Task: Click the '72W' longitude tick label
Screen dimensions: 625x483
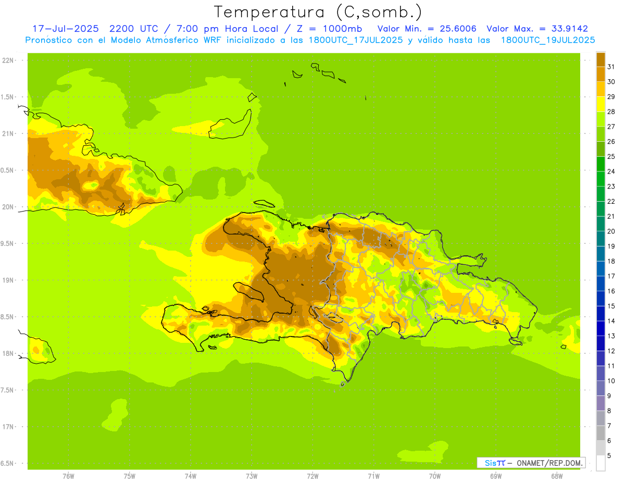Action: pos(313,476)
